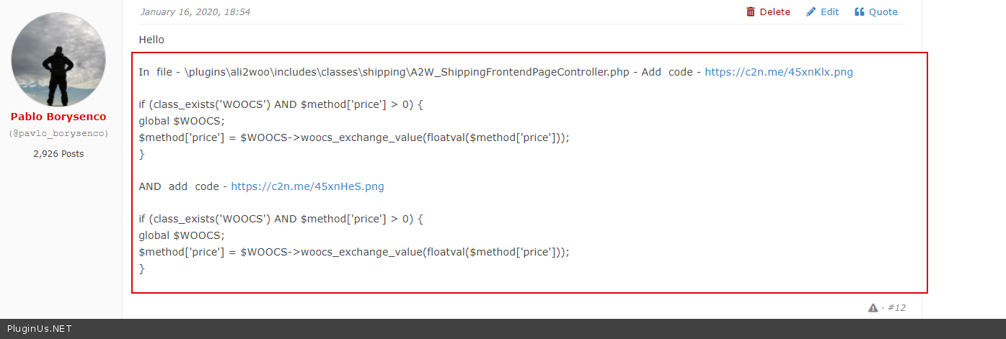This screenshot has width=1006, height=339.
Task: Visit the Pablo Borysenco profile name
Action: point(58,117)
